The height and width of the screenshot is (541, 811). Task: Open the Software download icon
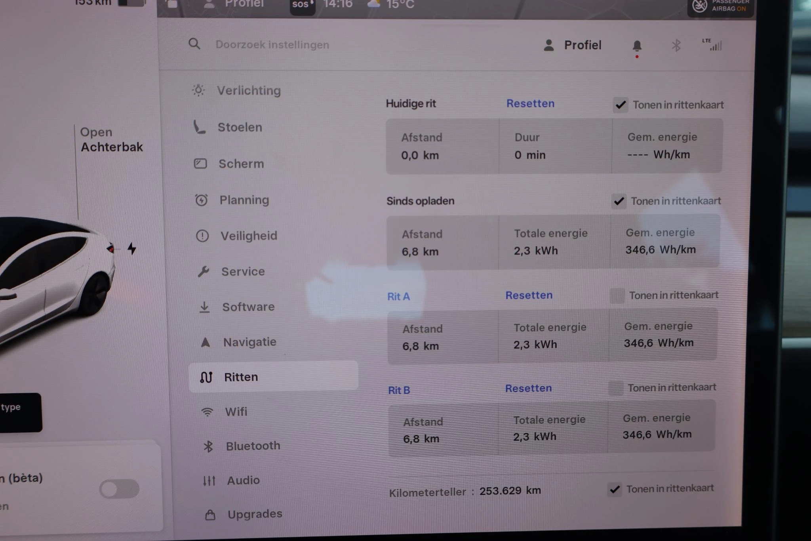205,307
